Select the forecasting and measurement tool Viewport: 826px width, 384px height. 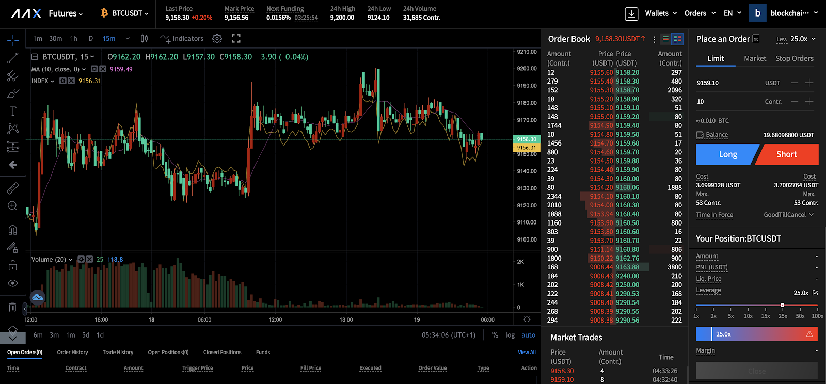13,147
